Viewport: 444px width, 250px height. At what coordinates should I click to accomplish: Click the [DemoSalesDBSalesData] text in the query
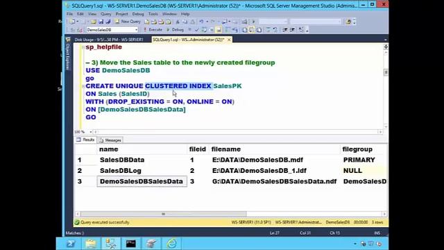pyautogui.click(x=142, y=110)
